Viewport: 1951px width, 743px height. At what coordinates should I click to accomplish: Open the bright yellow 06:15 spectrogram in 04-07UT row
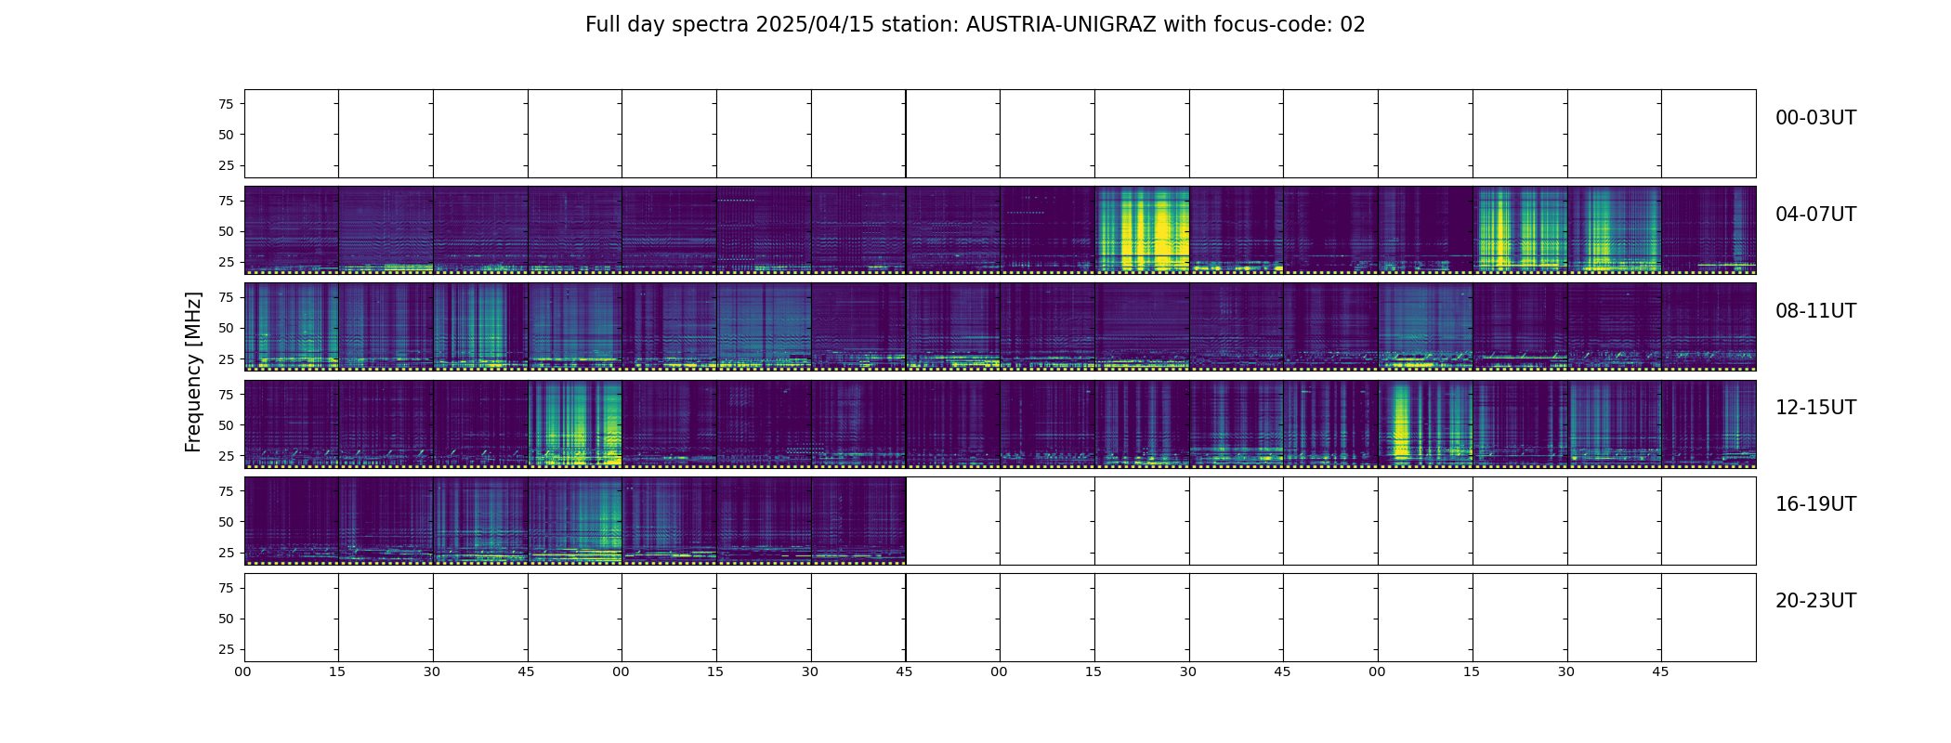(x=1142, y=230)
